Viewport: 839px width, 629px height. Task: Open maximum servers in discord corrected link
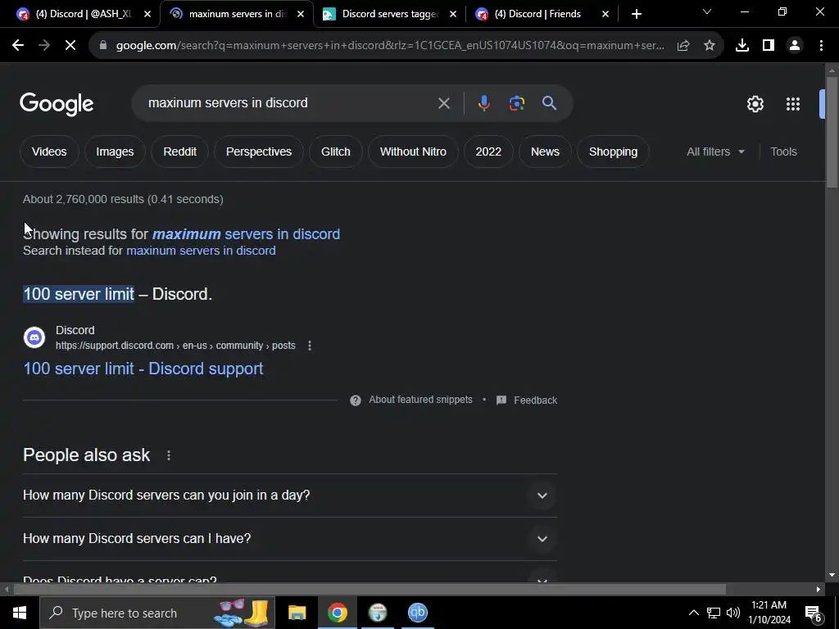[246, 234]
